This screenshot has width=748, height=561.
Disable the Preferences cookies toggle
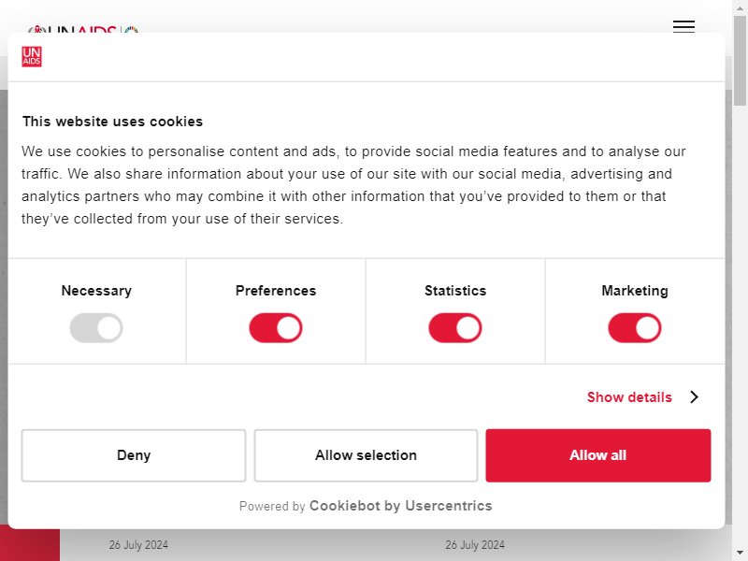point(276,328)
